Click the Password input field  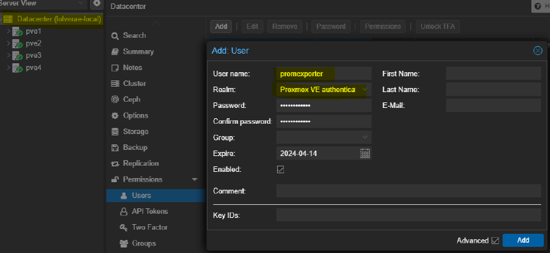tap(324, 105)
